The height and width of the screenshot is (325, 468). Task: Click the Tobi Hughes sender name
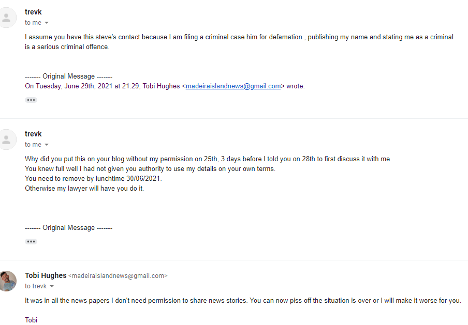pos(46,275)
